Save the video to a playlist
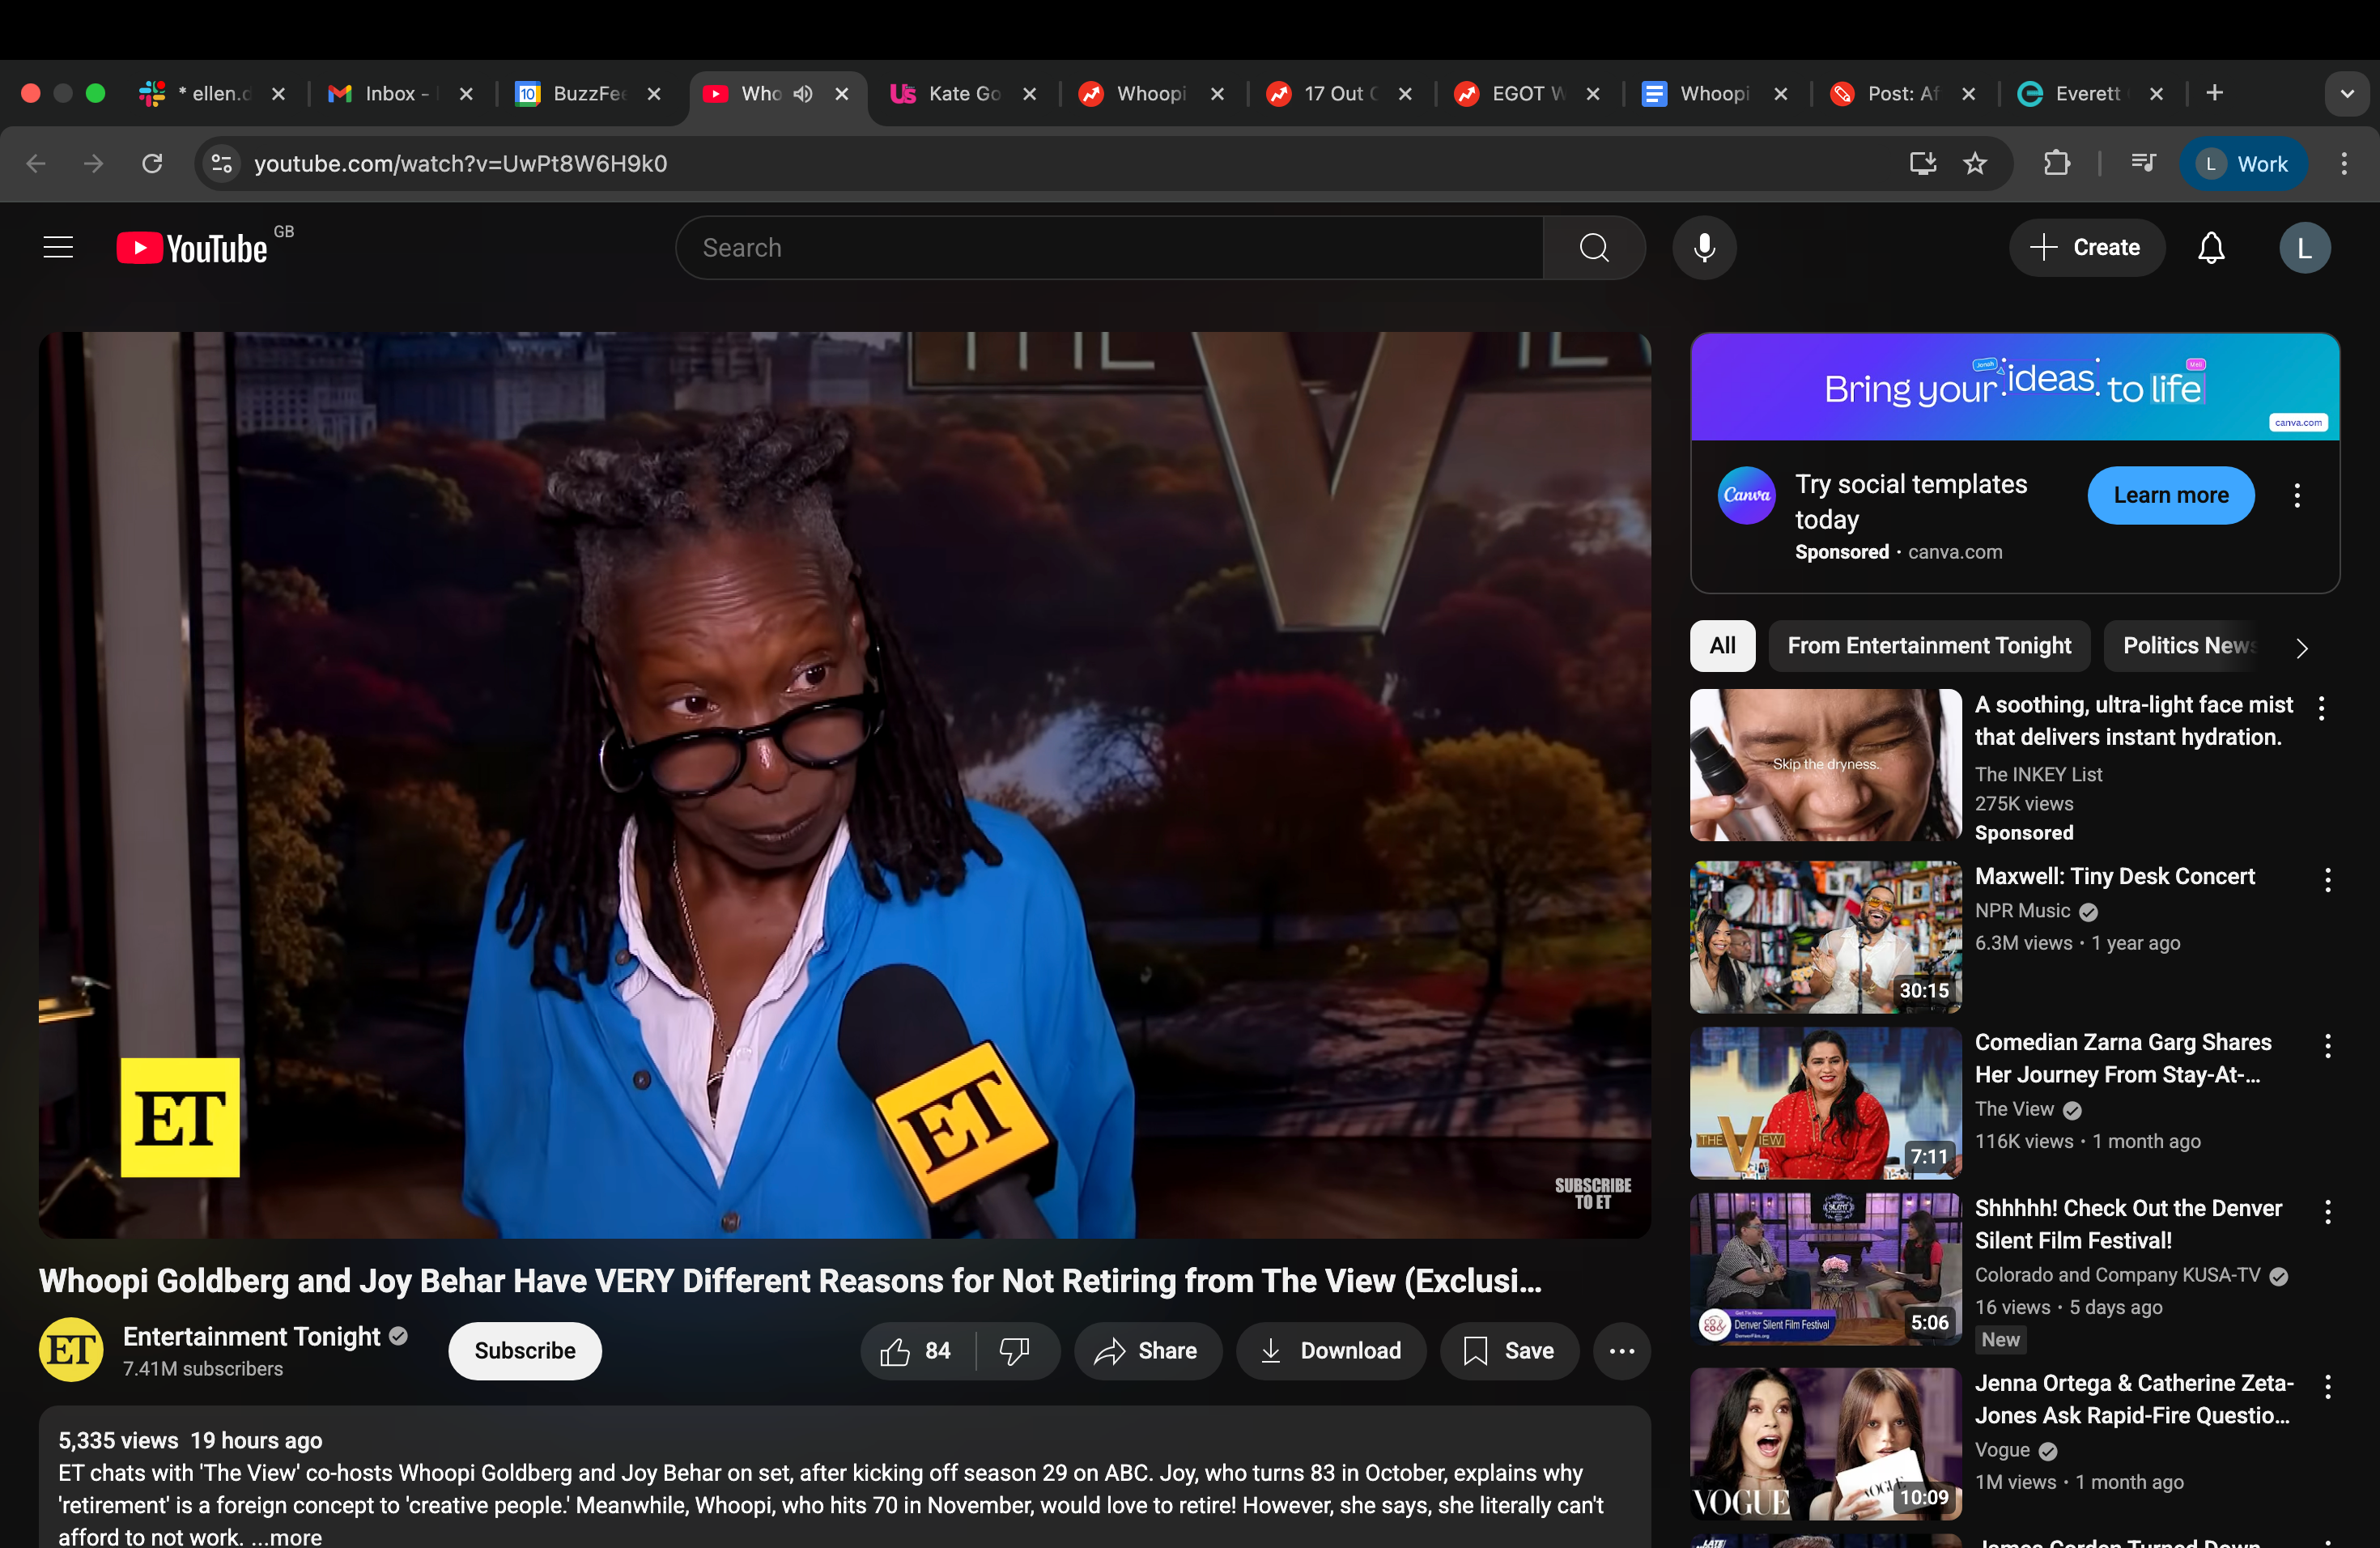The image size is (2380, 1548). (x=1509, y=1351)
